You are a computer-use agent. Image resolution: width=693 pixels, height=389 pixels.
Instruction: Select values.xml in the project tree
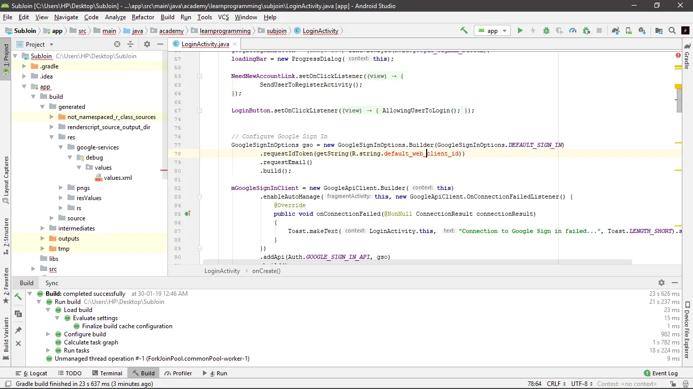tap(118, 178)
